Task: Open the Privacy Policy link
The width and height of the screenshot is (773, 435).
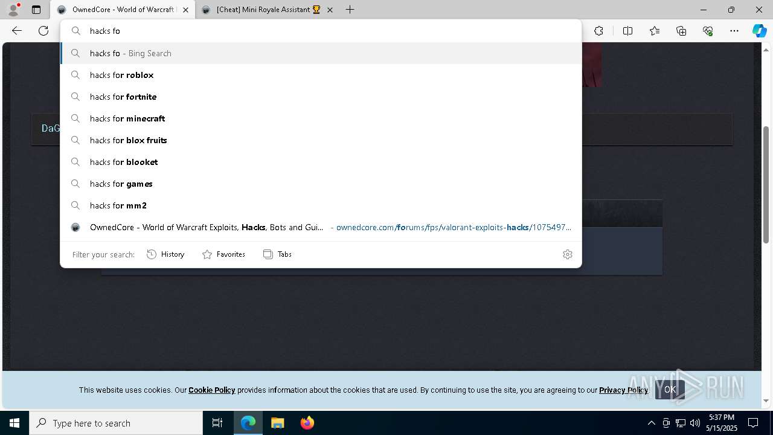Action: pyautogui.click(x=623, y=390)
